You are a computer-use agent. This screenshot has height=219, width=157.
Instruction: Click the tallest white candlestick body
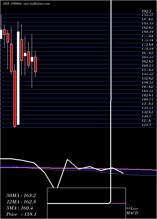coord(18,78)
